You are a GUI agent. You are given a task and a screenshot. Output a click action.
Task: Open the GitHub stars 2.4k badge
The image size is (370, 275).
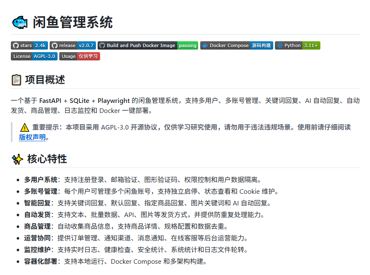(x=29, y=45)
